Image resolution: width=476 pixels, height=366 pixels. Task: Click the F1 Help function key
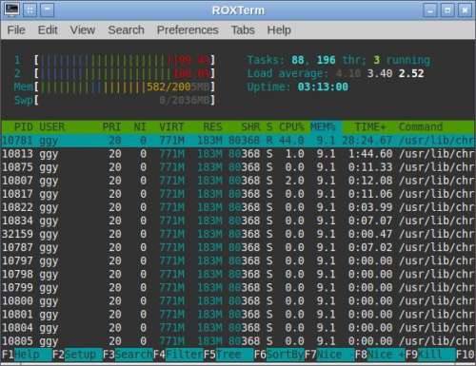pos(27,355)
